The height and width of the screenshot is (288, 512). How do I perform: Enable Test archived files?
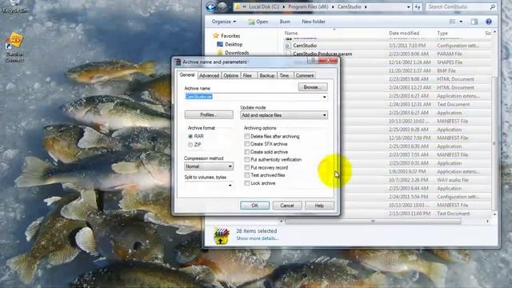click(247, 175)
